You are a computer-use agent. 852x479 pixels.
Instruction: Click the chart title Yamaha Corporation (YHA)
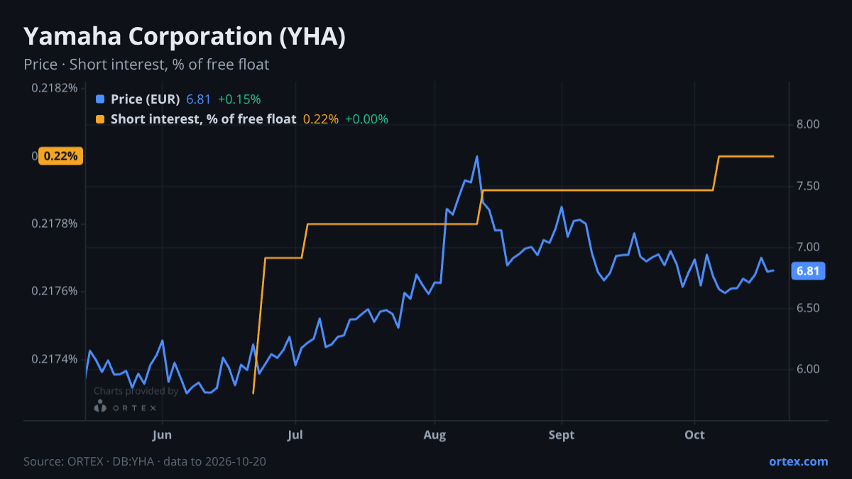[x=185, y=37]
